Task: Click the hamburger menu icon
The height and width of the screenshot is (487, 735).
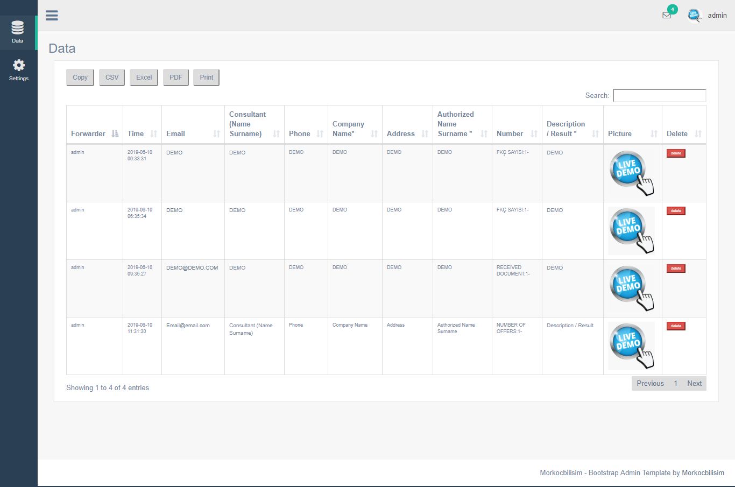Action: (52, 16)
